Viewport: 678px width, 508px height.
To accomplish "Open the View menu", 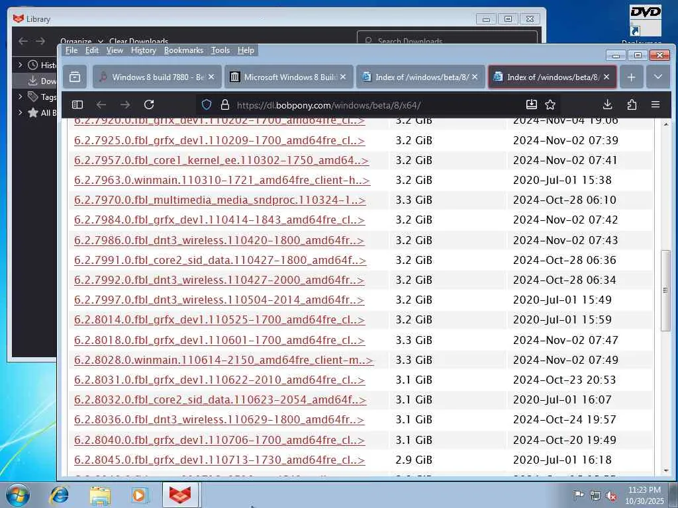I will [115, 50].
